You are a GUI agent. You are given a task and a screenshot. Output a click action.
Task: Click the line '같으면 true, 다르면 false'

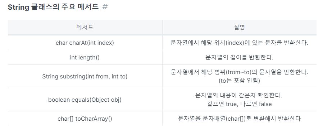(x=239, y=104)
